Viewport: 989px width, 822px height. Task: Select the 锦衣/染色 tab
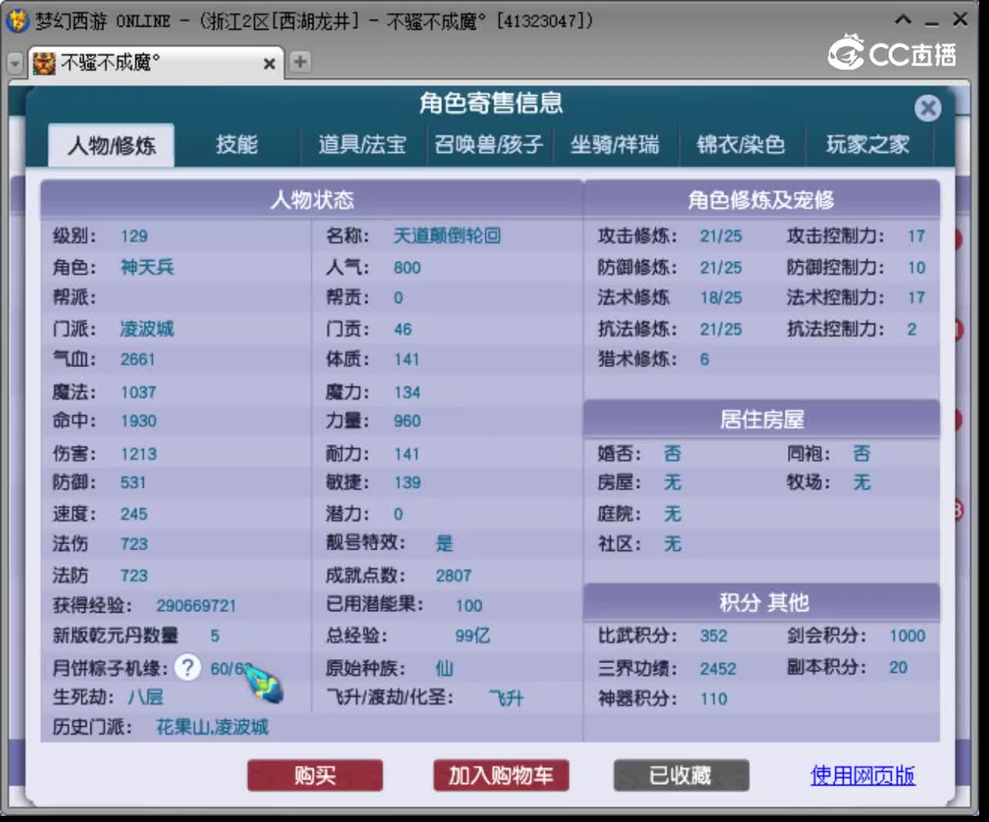(740, 144)
